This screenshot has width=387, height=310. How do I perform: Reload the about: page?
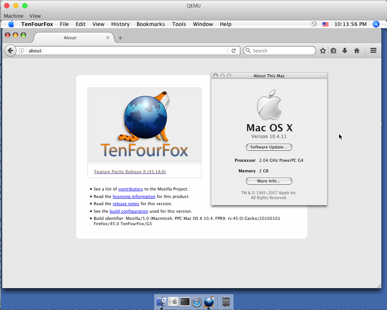click(233, 51)
